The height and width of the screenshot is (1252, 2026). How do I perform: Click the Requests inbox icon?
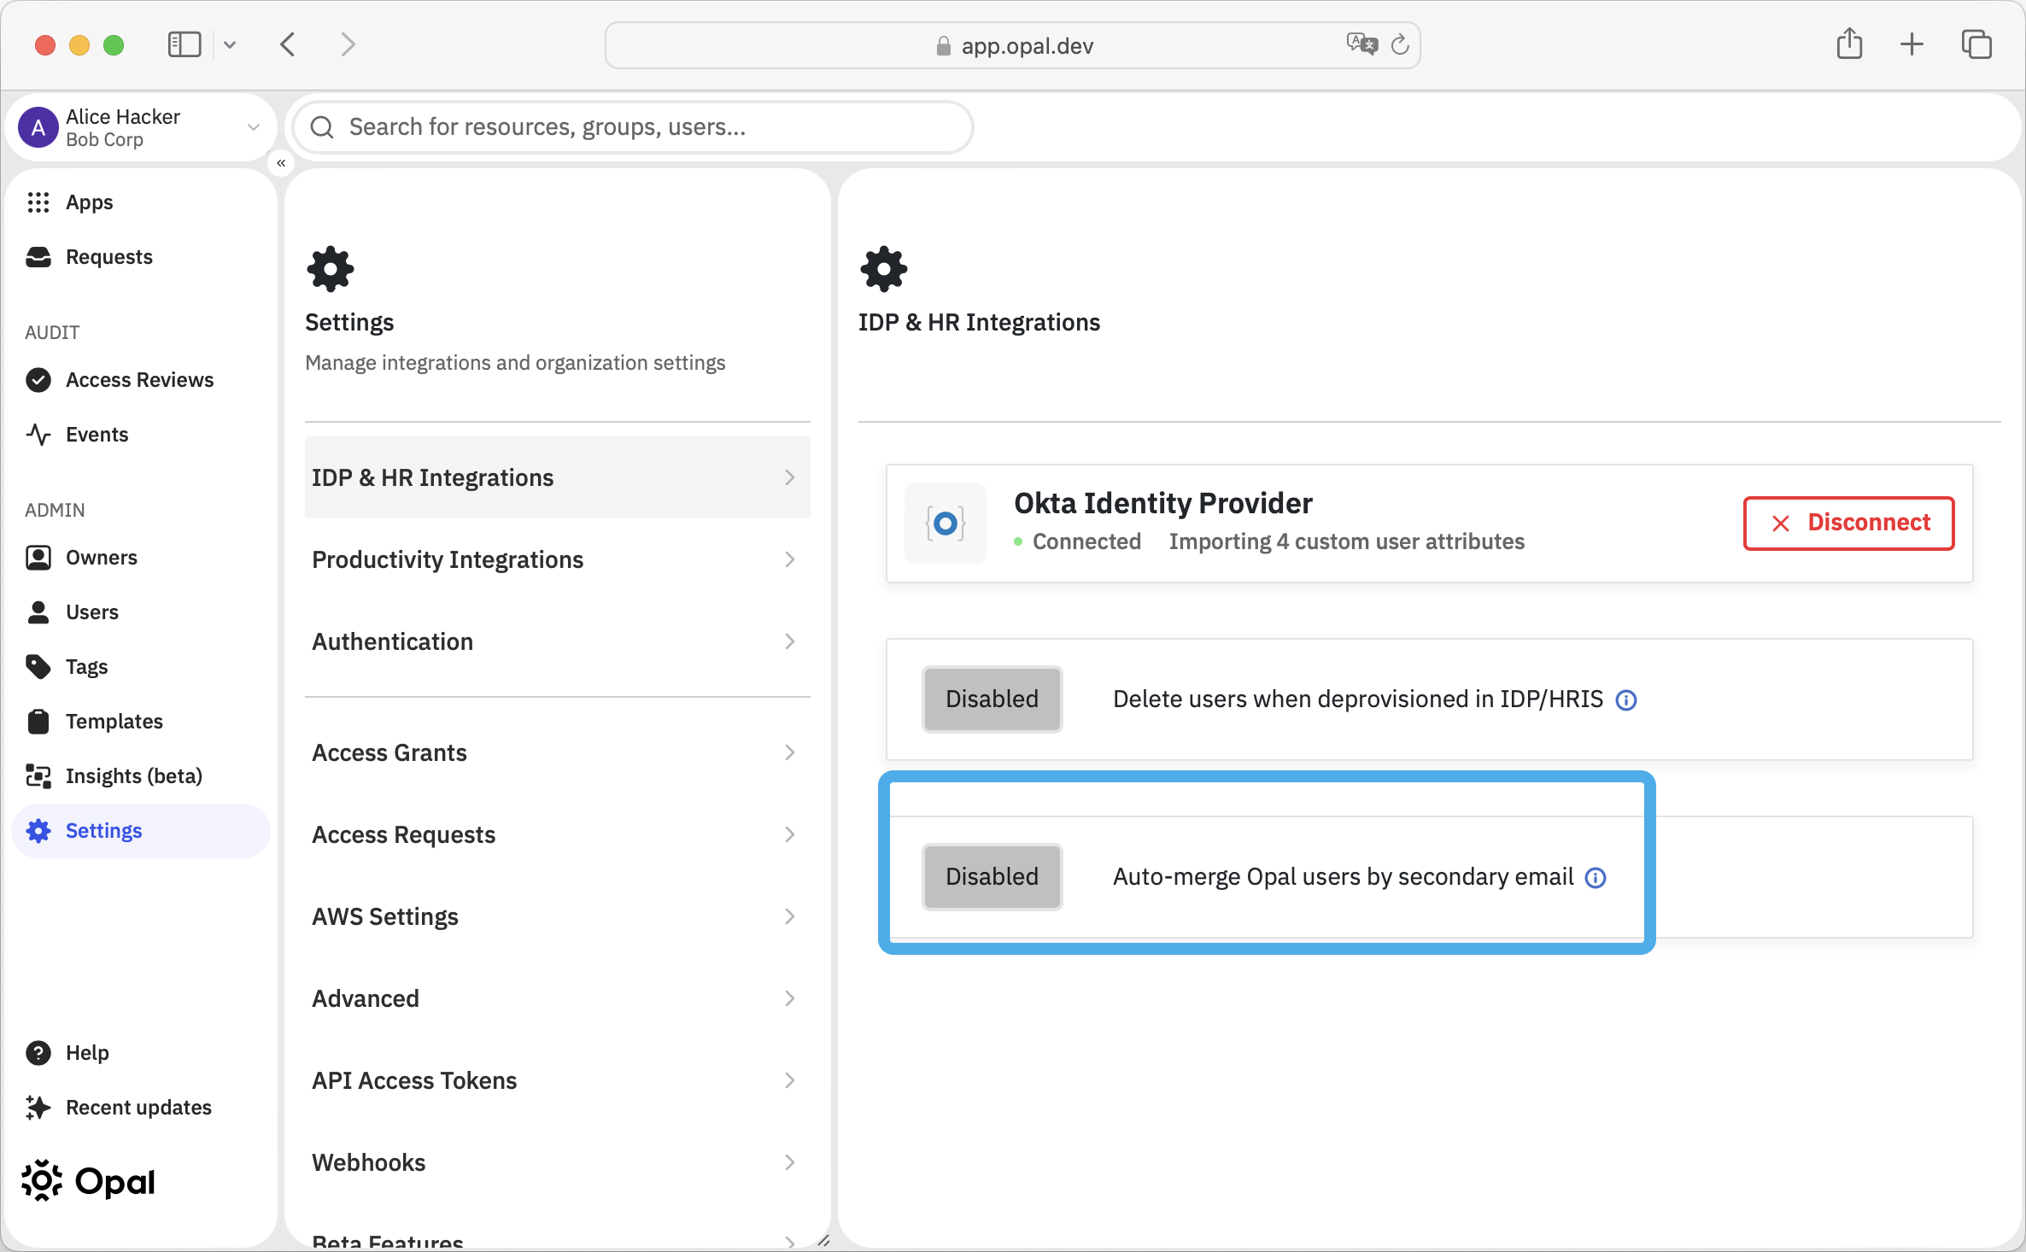tap(38, 257)
